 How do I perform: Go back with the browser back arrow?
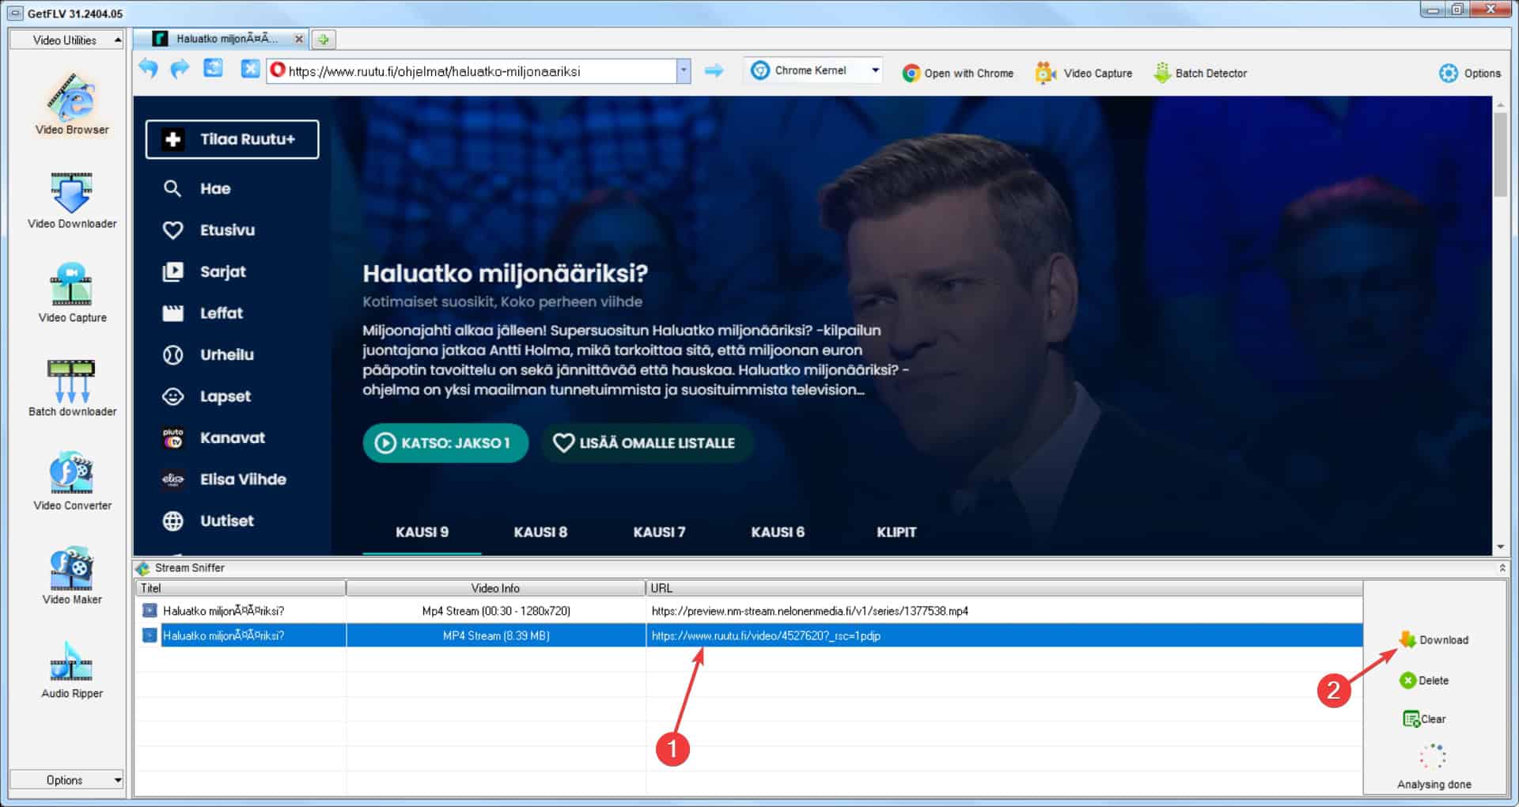click(148, 70)
